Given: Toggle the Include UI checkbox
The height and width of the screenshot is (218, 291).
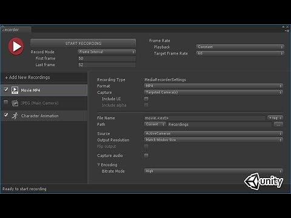Looking at the screenshot, I should click(146, 99).
